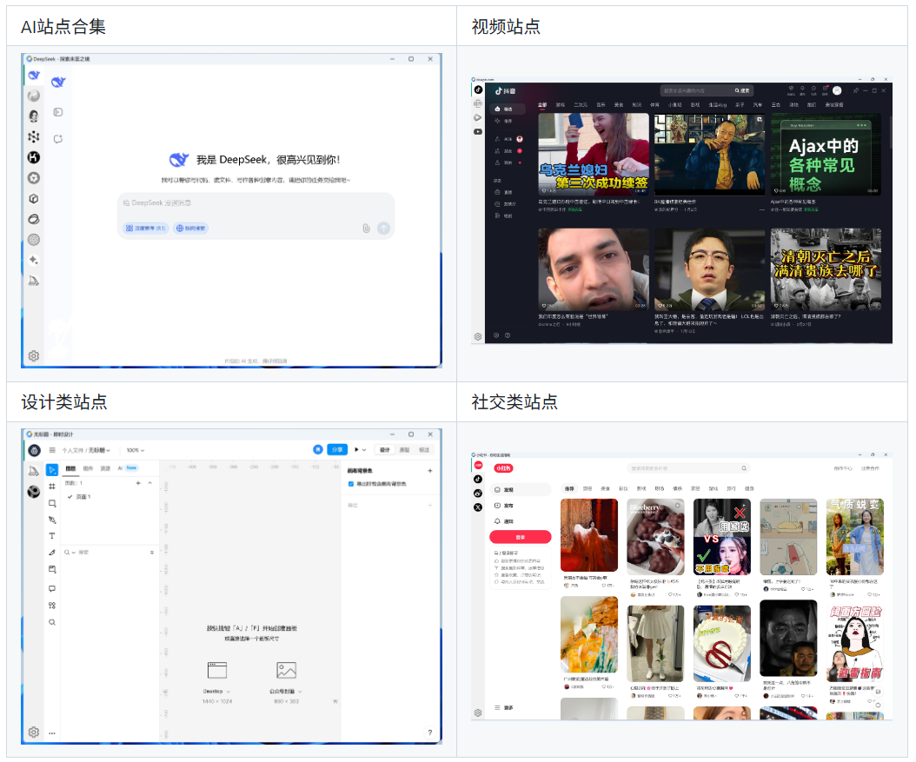
Task: Click the 登录 button on 小红书
Action: click(x=520, y=536)
